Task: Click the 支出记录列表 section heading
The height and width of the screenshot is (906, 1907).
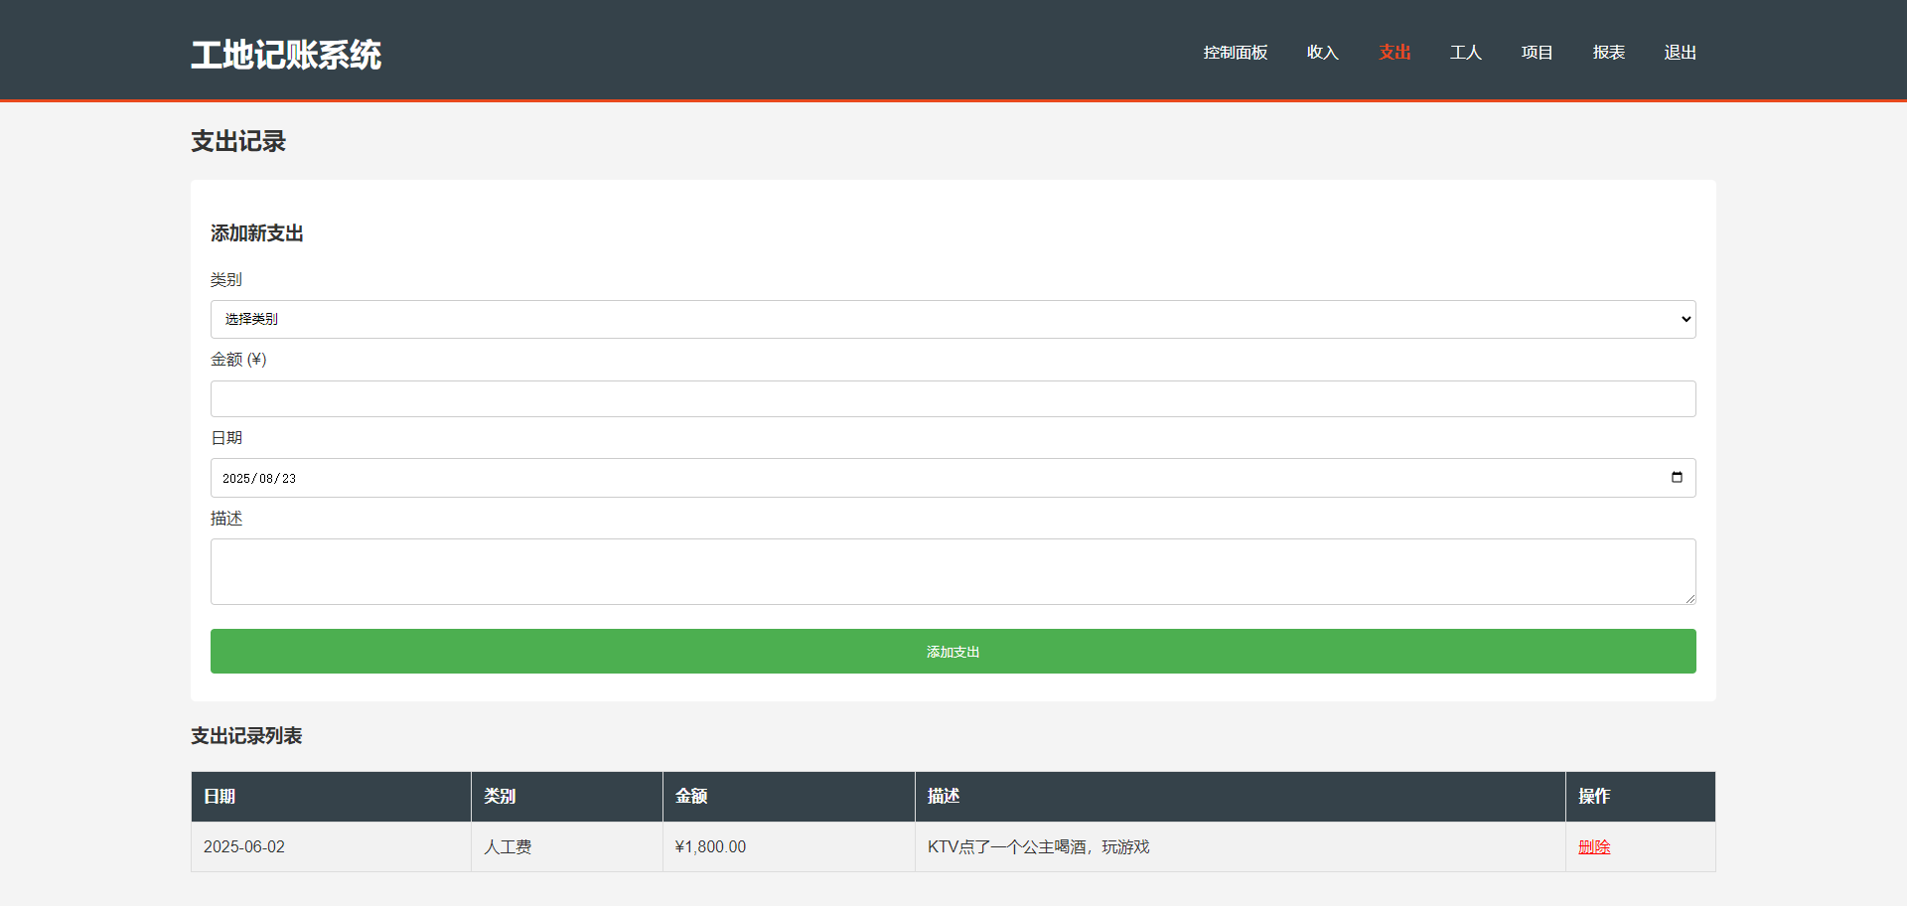Action: (246, 736)
